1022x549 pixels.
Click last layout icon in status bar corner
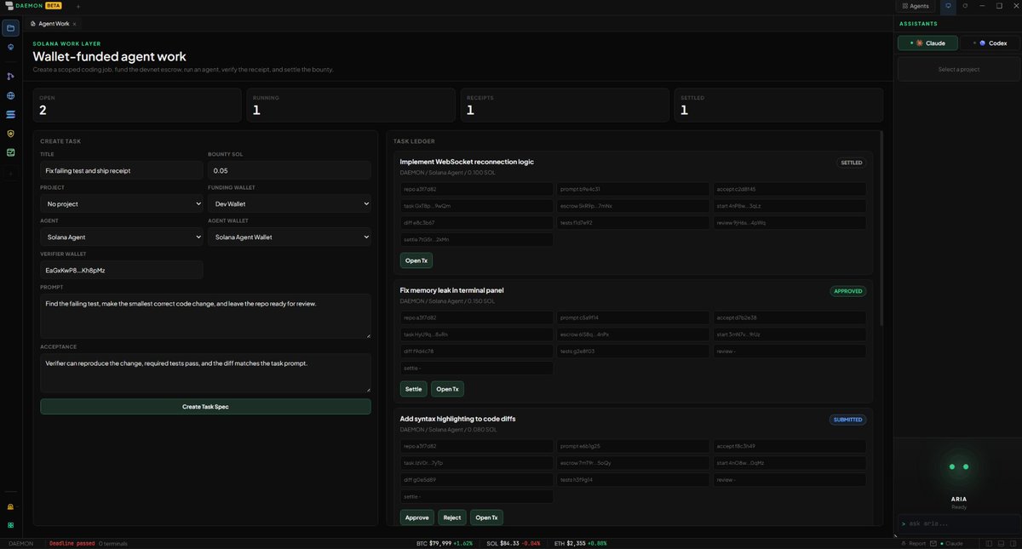point(1013,543)
